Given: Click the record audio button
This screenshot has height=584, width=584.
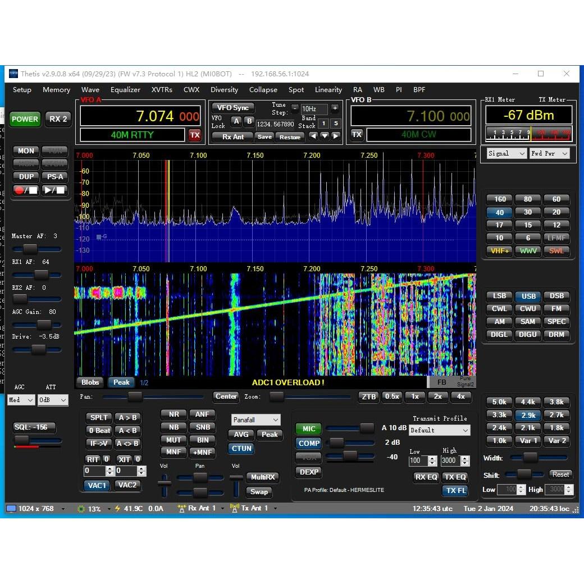Looking at the screenshot, I should [26, 190].
